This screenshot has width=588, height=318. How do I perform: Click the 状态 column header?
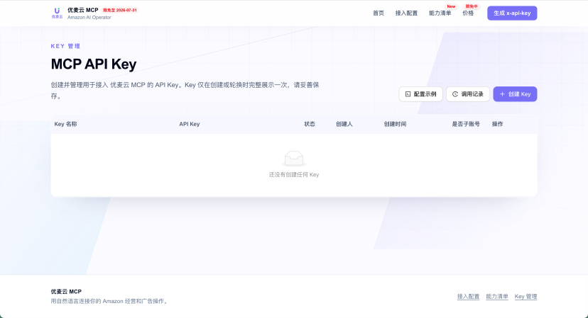click(310, 124)
